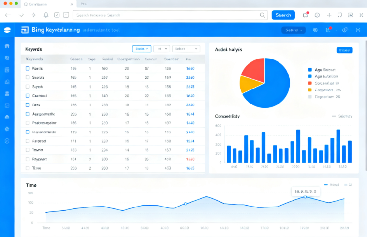The width and height of the screenshot is (367, 237).
Task: Open the small middle dropdown in Keywords header
Action: click(x=161, y=49)
